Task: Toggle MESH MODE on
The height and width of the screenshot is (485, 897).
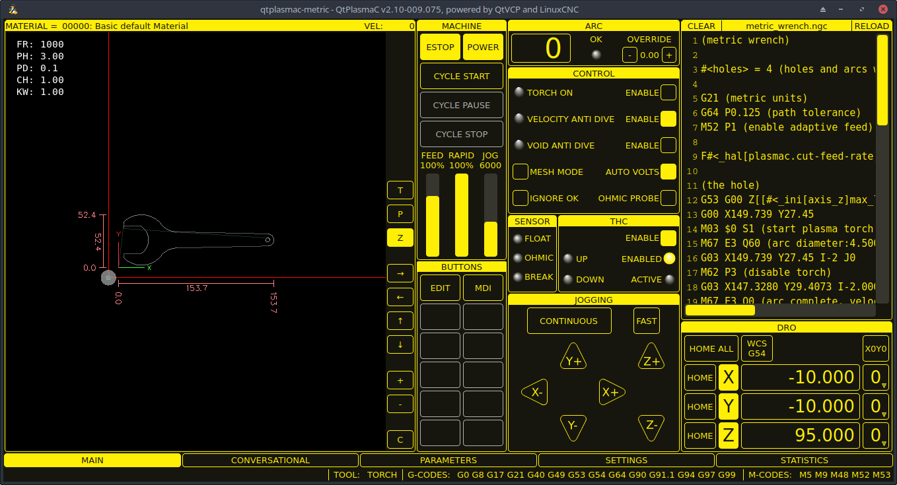Action: (520, 172)
